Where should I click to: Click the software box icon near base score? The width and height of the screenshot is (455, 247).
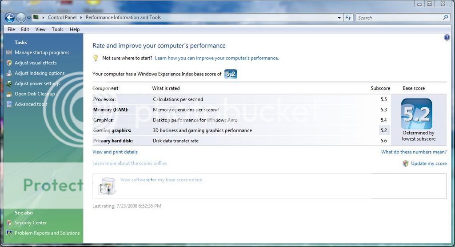(x=108, y=186)
